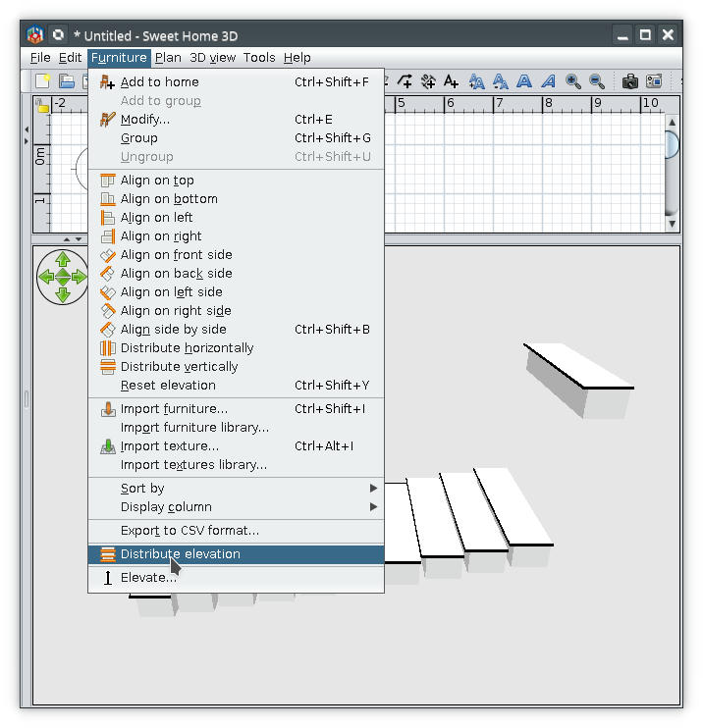Toggle bold text style icon
Screen dimensions: 703x728
click(x=523, y=81)
